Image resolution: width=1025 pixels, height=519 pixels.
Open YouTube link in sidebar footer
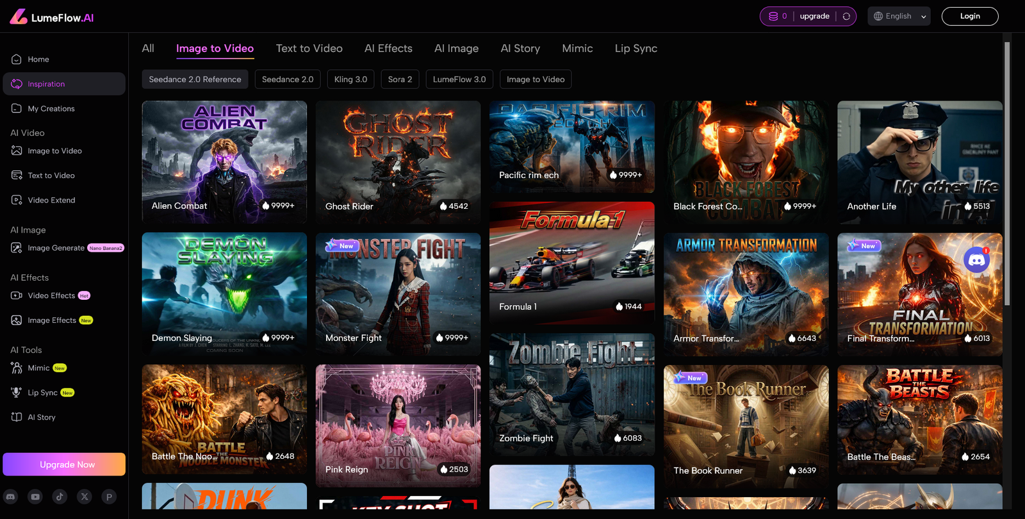(35, 497)
